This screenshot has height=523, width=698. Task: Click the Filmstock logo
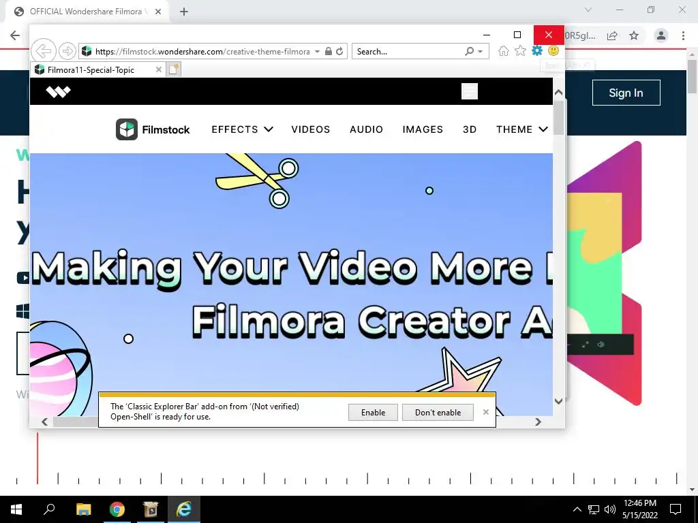153,129
